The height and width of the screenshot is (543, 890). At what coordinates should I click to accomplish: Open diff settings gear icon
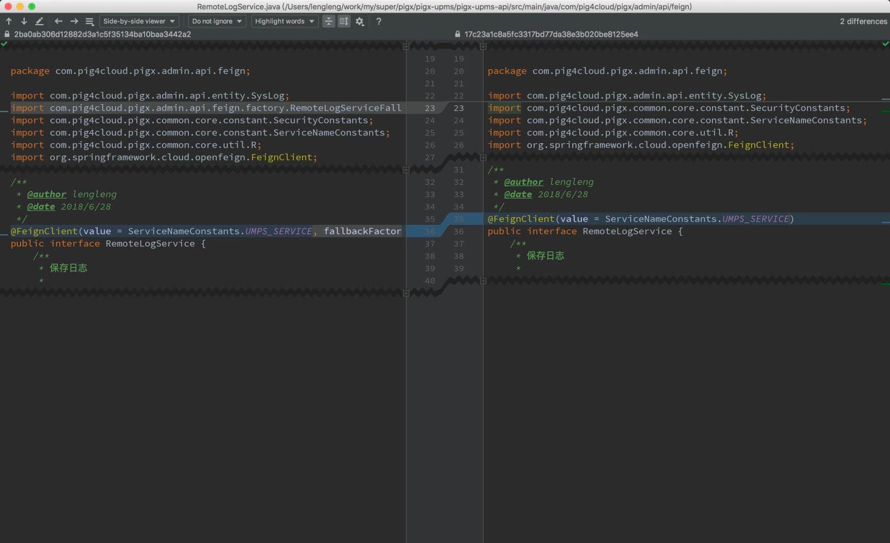coord(360,21)
